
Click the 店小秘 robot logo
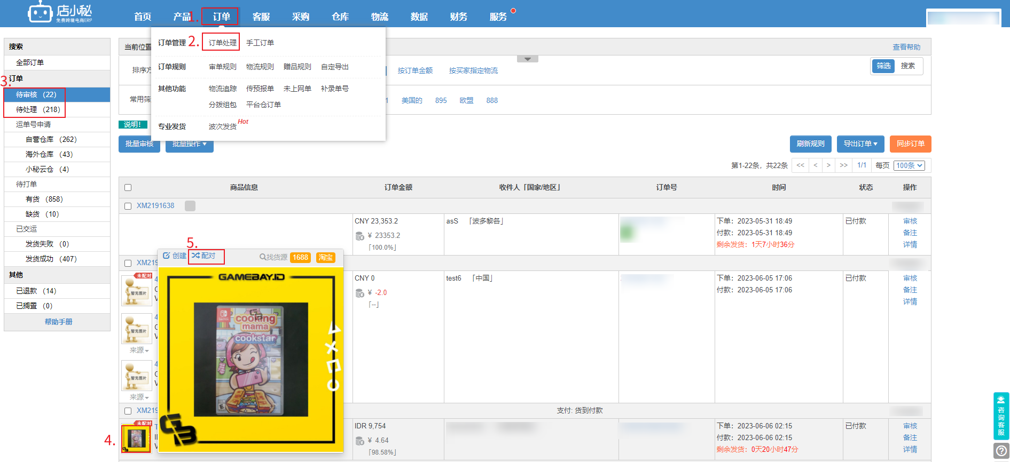coord(60,13)
